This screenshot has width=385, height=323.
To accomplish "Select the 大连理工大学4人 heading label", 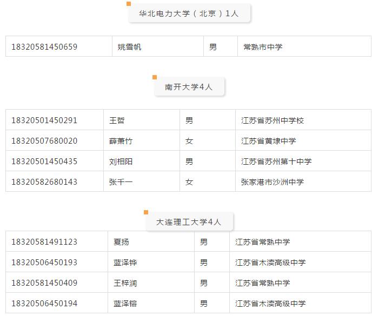I will tap(189, 222).
